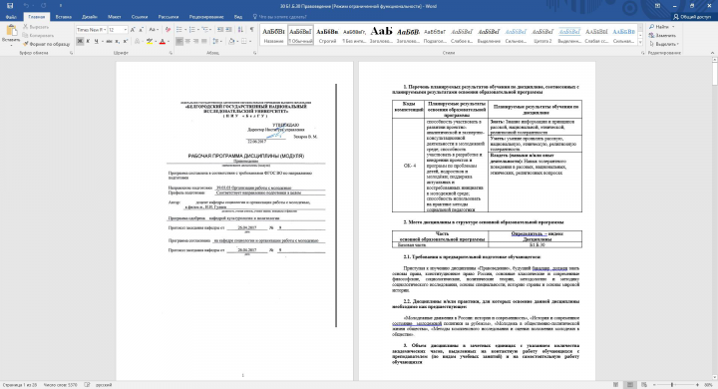Click the Undo arrow in quick access toolbar
718x389 pixels.
click(x=26, y=6)
